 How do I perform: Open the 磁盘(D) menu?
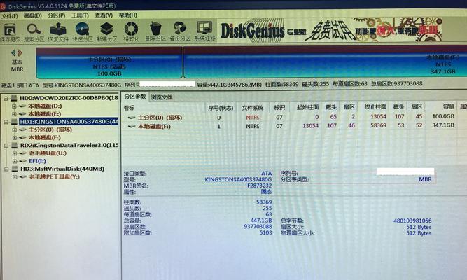pos(33,15)
